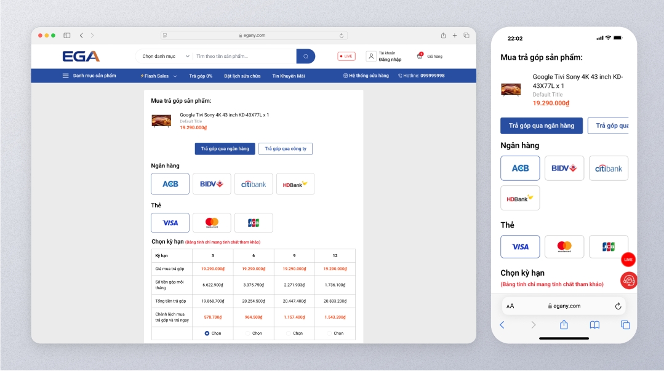Select the 6-month term radio button
664x371 pixels.
[248, 333]
